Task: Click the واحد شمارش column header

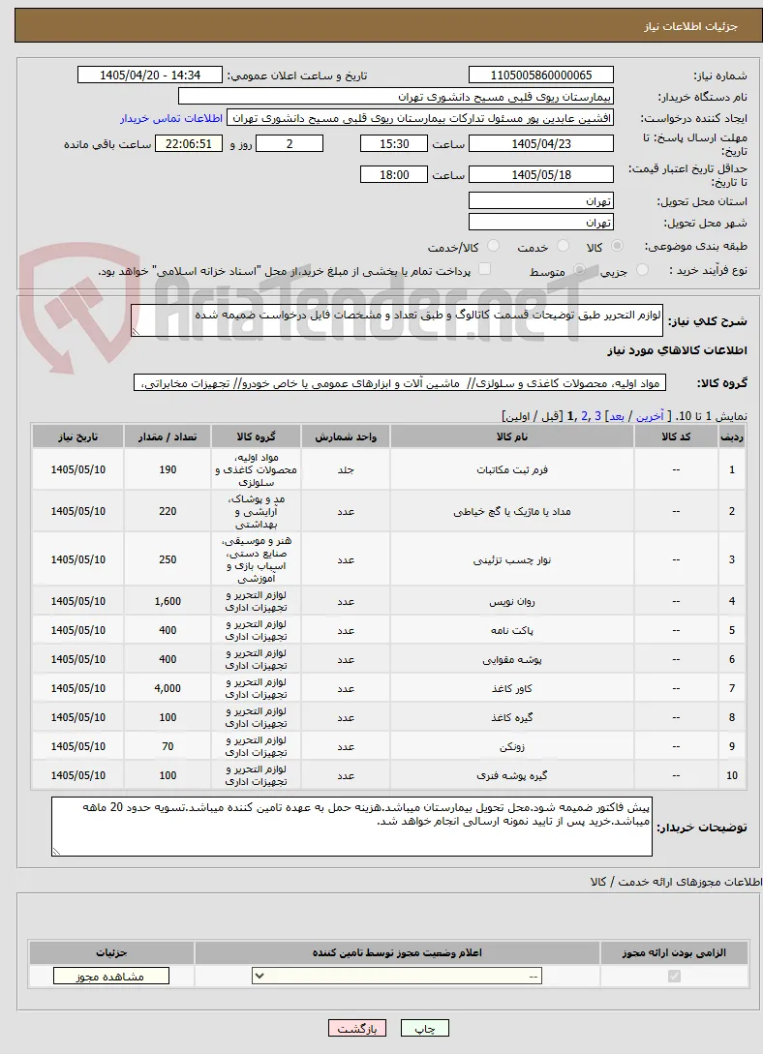Action: 346,437
